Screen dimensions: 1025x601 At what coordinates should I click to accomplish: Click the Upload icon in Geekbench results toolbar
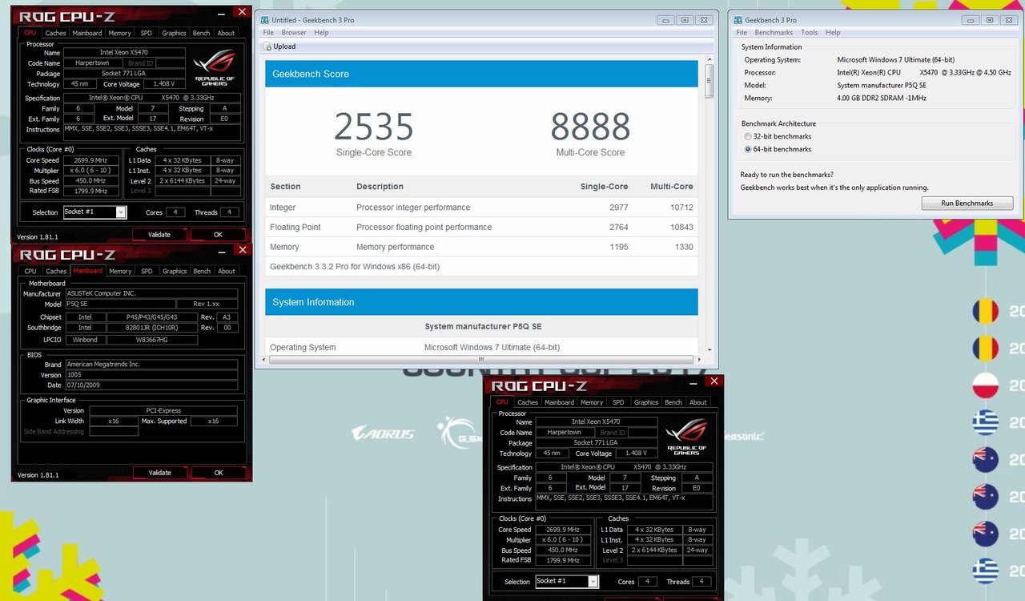click(x=268, y=46)
